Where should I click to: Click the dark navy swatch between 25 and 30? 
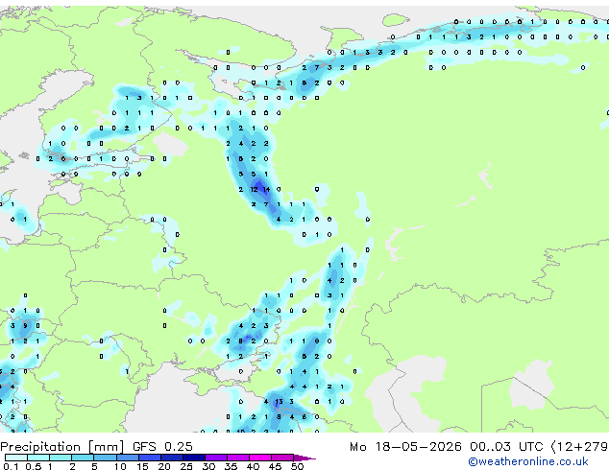point(194,458)
